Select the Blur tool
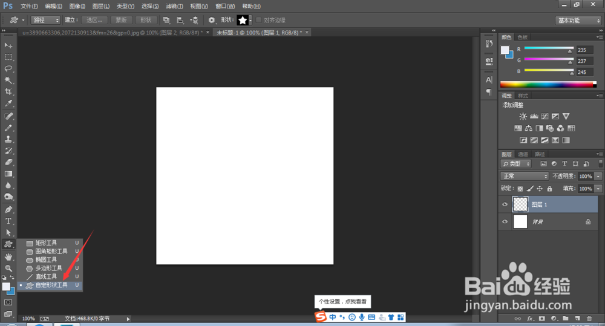Image resolution: width=605 pixels, height=326 pixels. tap(8, 186)
